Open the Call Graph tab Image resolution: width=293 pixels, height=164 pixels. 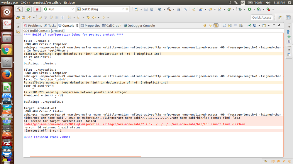pyautogui.click(x=112, y=25)
